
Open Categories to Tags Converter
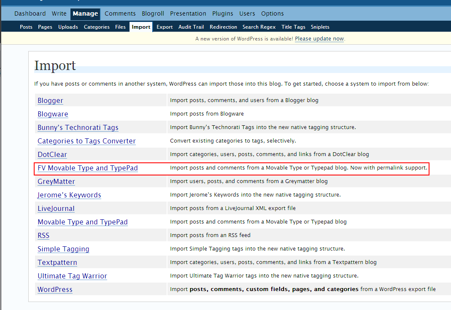[86, 141]
